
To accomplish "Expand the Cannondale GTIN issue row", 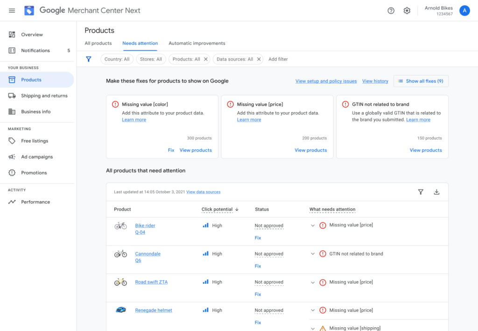I will [x=313, y=254].
